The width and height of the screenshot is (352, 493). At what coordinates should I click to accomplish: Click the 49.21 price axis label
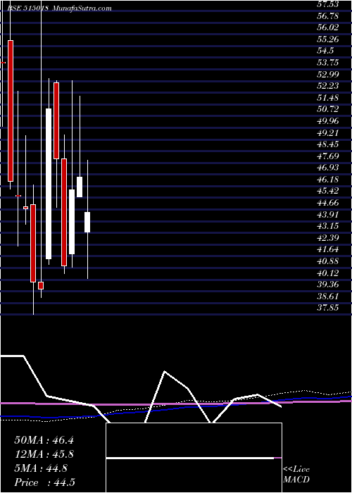[x=328, y=132]
